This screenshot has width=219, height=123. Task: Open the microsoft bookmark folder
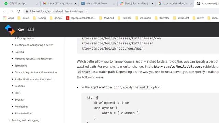pyautogui.click(x=181, y=18)
